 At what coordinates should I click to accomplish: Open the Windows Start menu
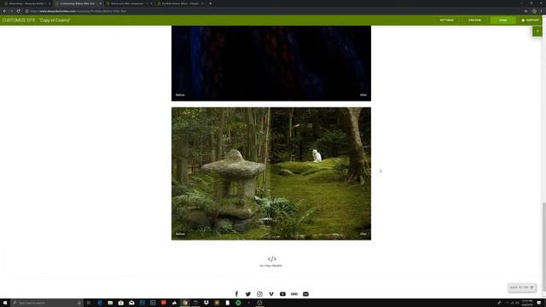(x=5, y=303)
